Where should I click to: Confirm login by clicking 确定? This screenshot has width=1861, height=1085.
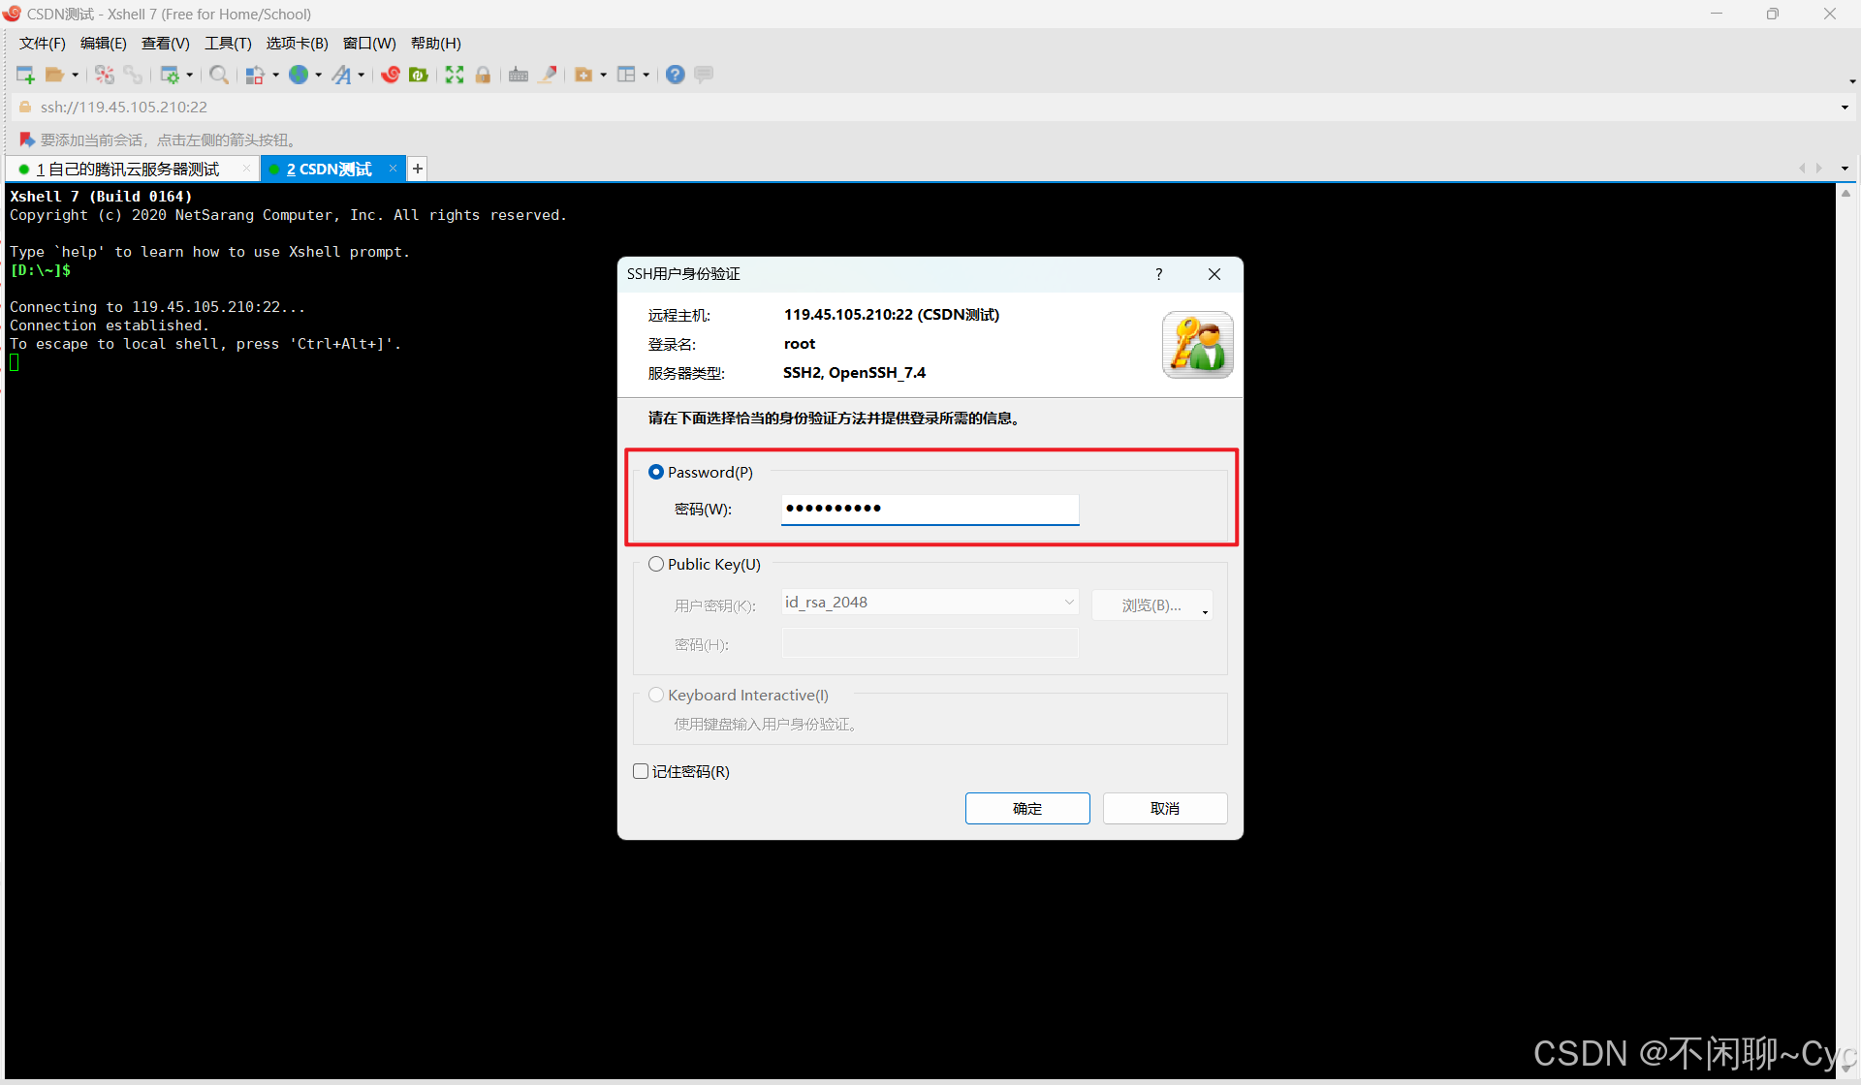click(x=1027, y=808)
